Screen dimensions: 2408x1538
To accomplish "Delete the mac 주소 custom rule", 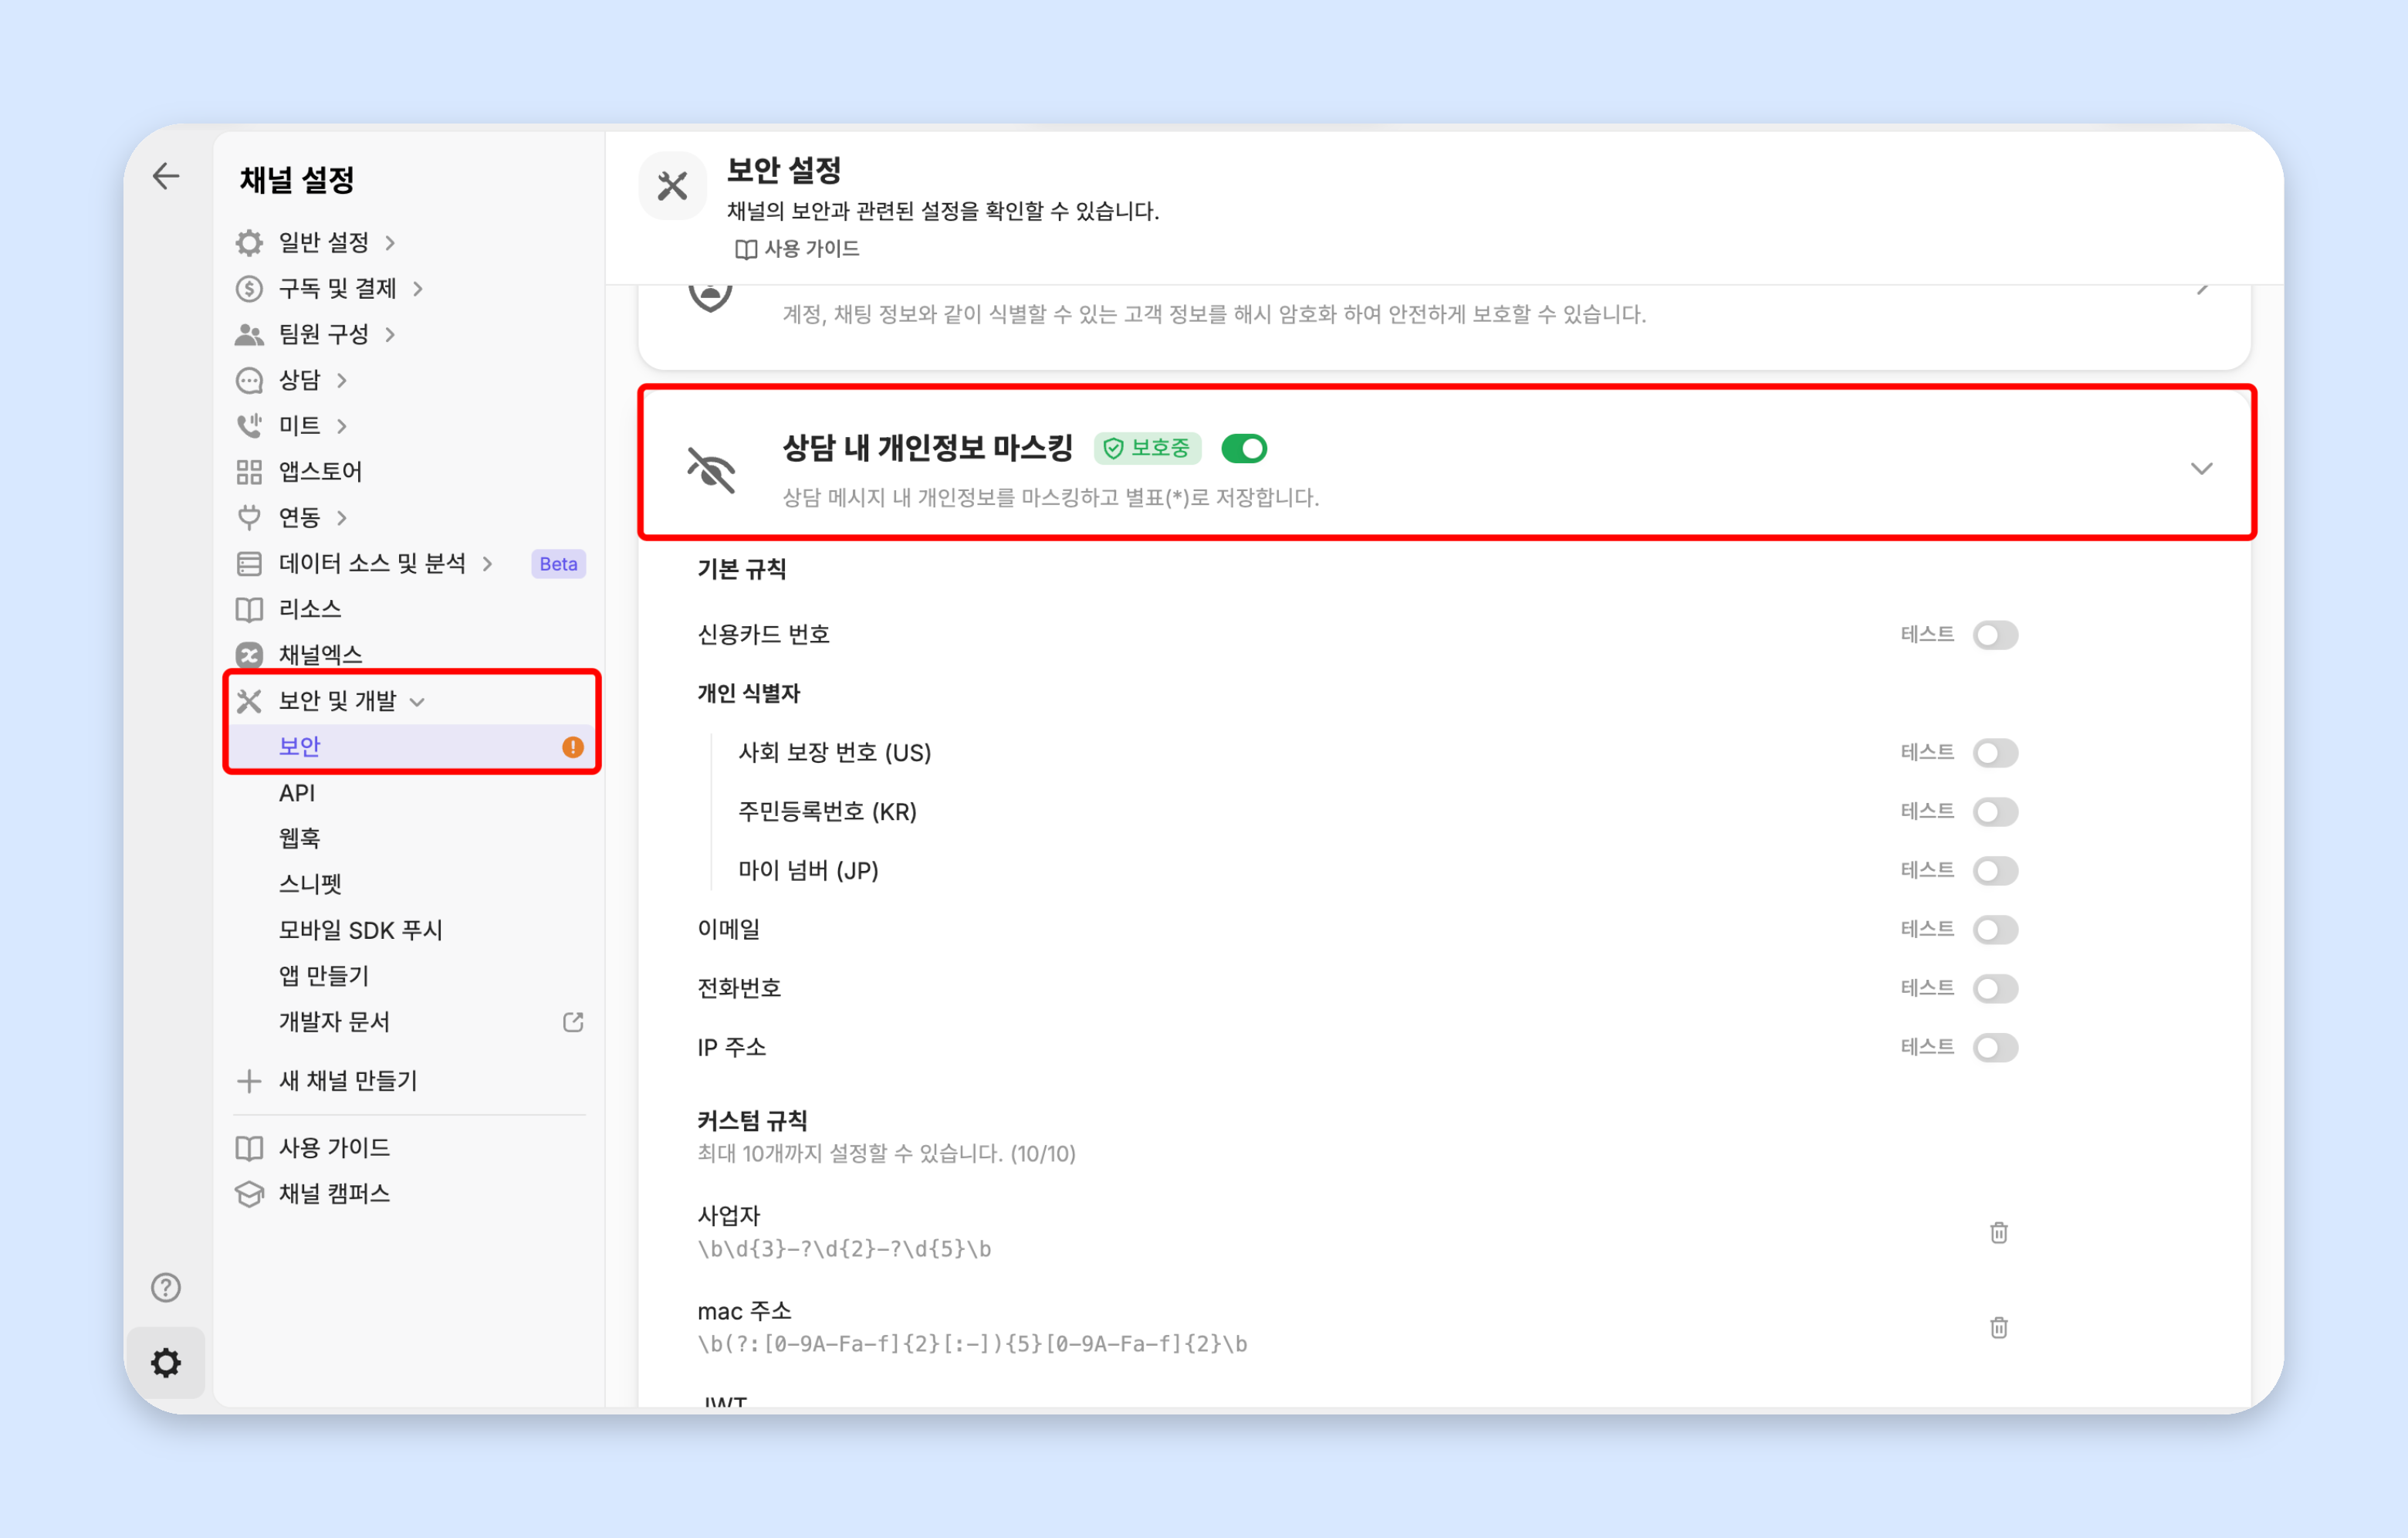I will 1998,1327.
